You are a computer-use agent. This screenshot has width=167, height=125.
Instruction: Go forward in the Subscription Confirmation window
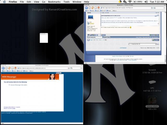click(x=6, y=68)
